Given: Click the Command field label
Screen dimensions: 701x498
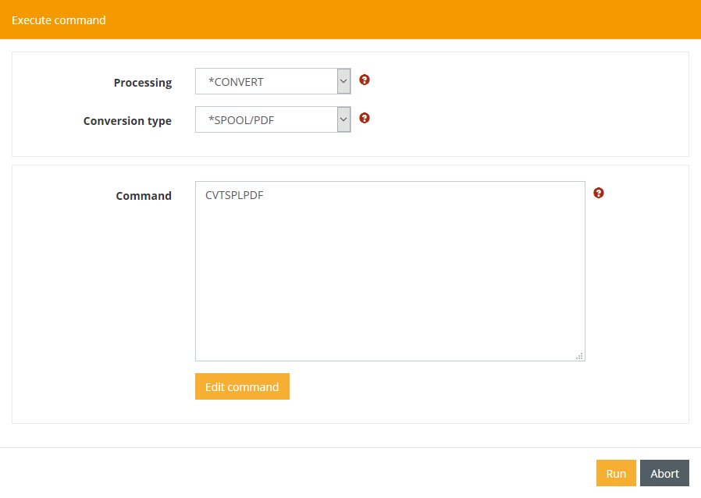Looking at the screenshot, I should (x=144, y=196).
